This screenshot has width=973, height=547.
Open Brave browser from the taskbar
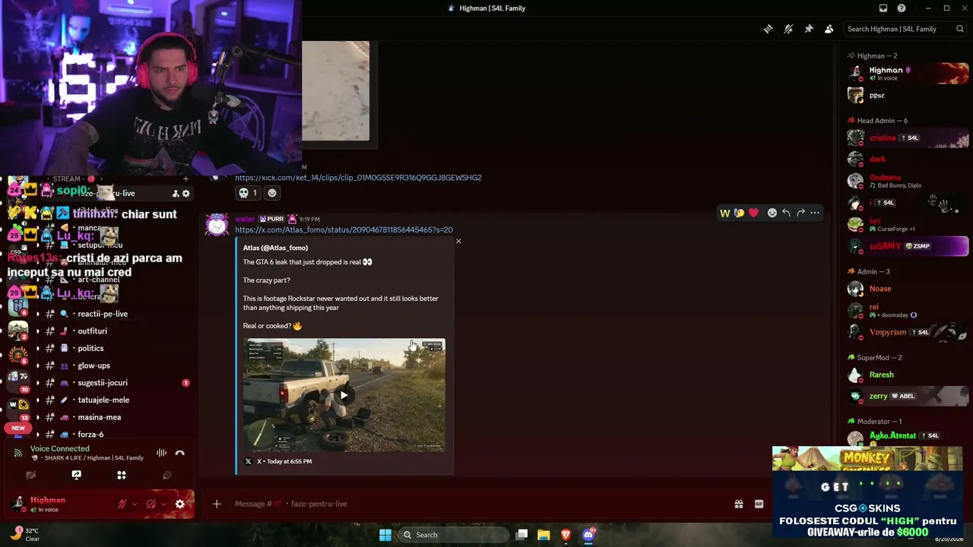566,535
